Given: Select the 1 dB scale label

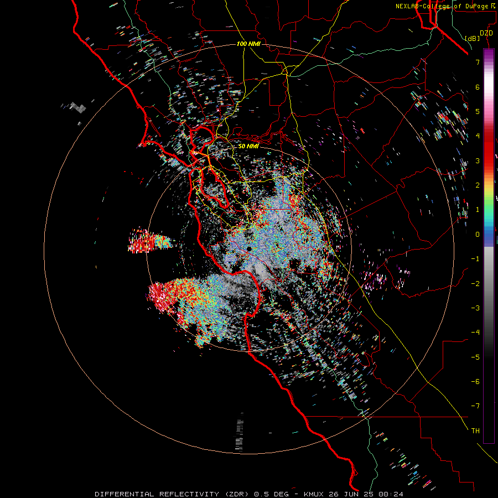Looking at the screenshot, I should click(478, 210).
